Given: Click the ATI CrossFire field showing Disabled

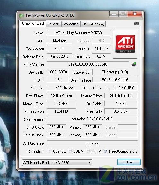Looking at the screenshot, I should pos(92,143).
